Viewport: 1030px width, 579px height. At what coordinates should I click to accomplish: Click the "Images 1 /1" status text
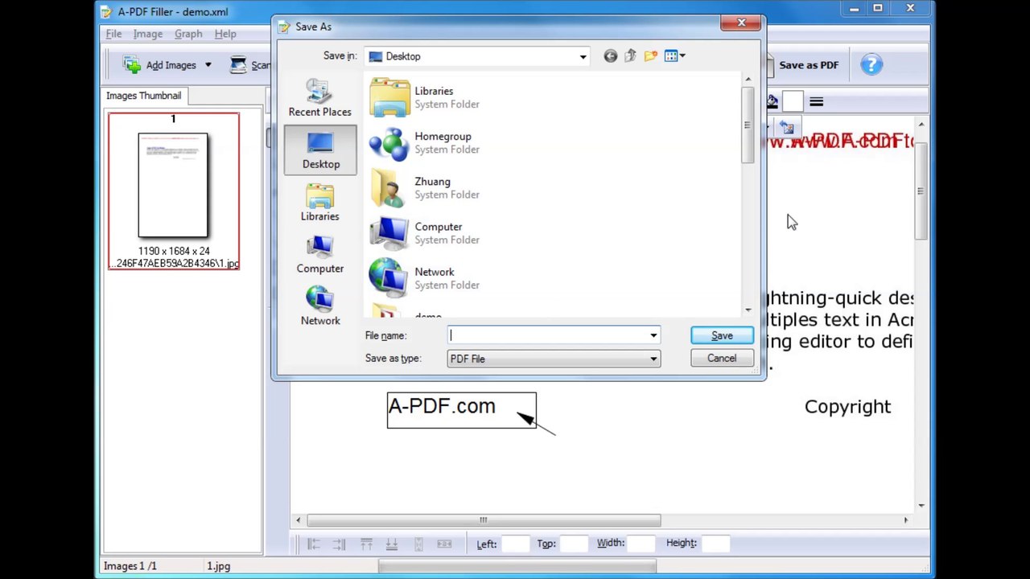130,566
